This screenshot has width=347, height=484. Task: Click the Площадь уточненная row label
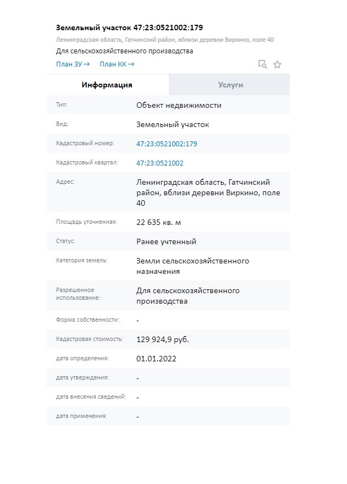click(x=86, y=222)
